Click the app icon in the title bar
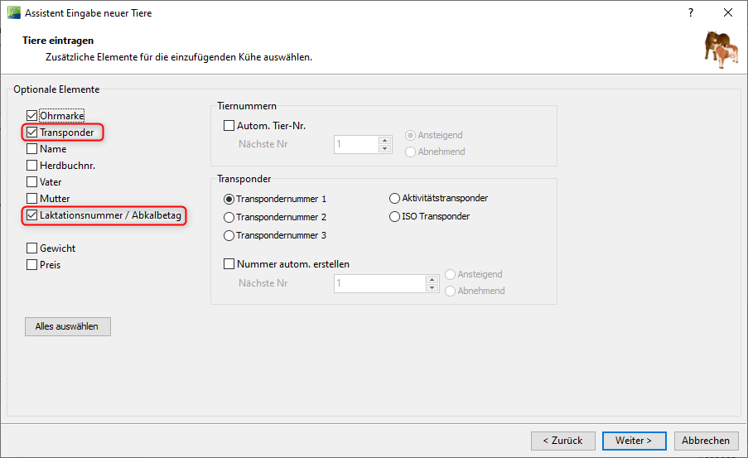The image size is (748, 458). (12, 13)
